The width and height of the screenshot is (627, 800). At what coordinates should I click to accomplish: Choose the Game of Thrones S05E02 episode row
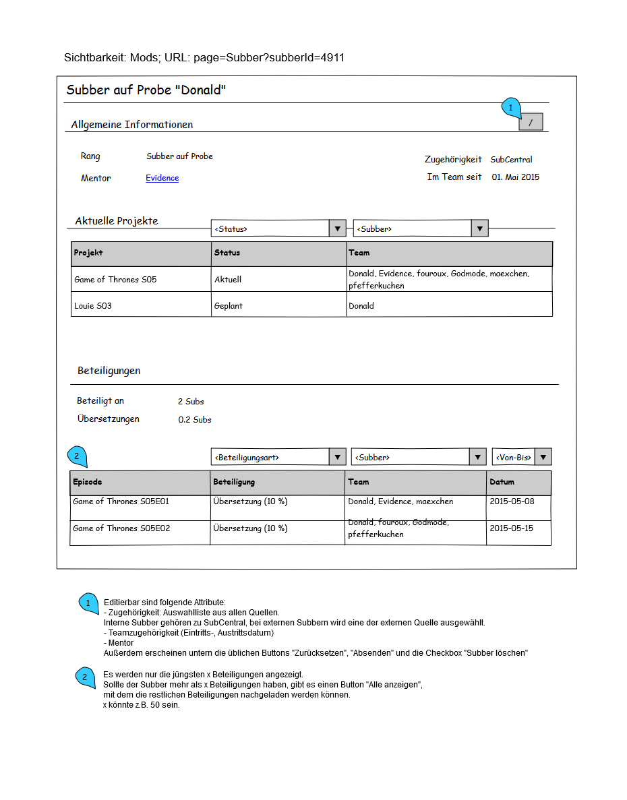[121, 528]
